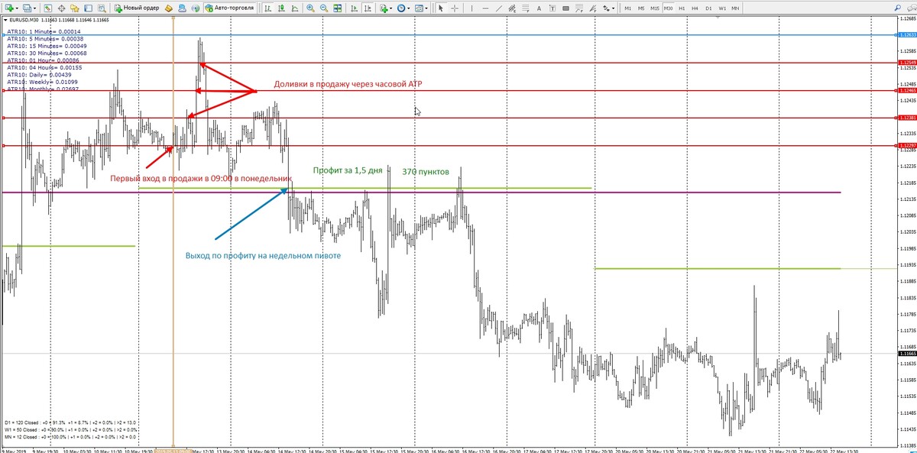This screenshot has height=453, width=917.
Task: Switch chart to bar chart mode
Action: 267,8
